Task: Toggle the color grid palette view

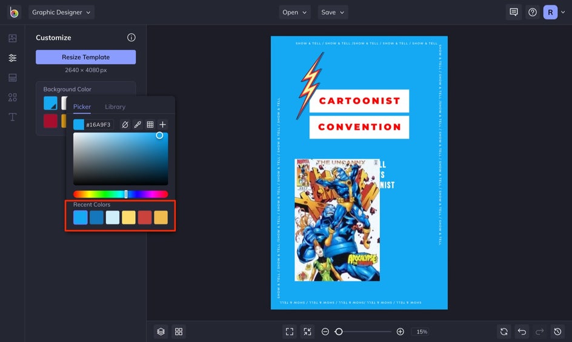Action: coord(150,125)
